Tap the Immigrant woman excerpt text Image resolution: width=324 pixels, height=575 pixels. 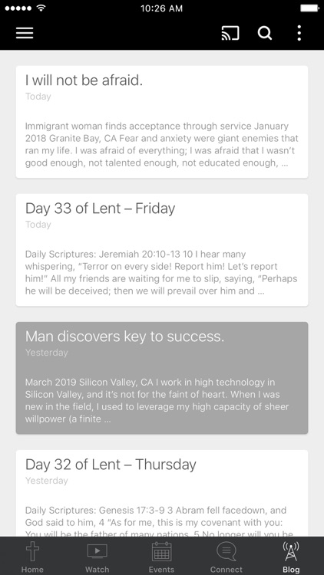(162, 144)
